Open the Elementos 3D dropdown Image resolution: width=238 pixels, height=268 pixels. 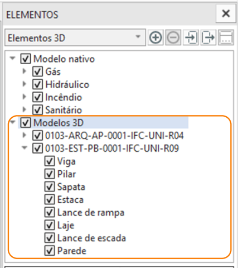[x=75, y=37]
